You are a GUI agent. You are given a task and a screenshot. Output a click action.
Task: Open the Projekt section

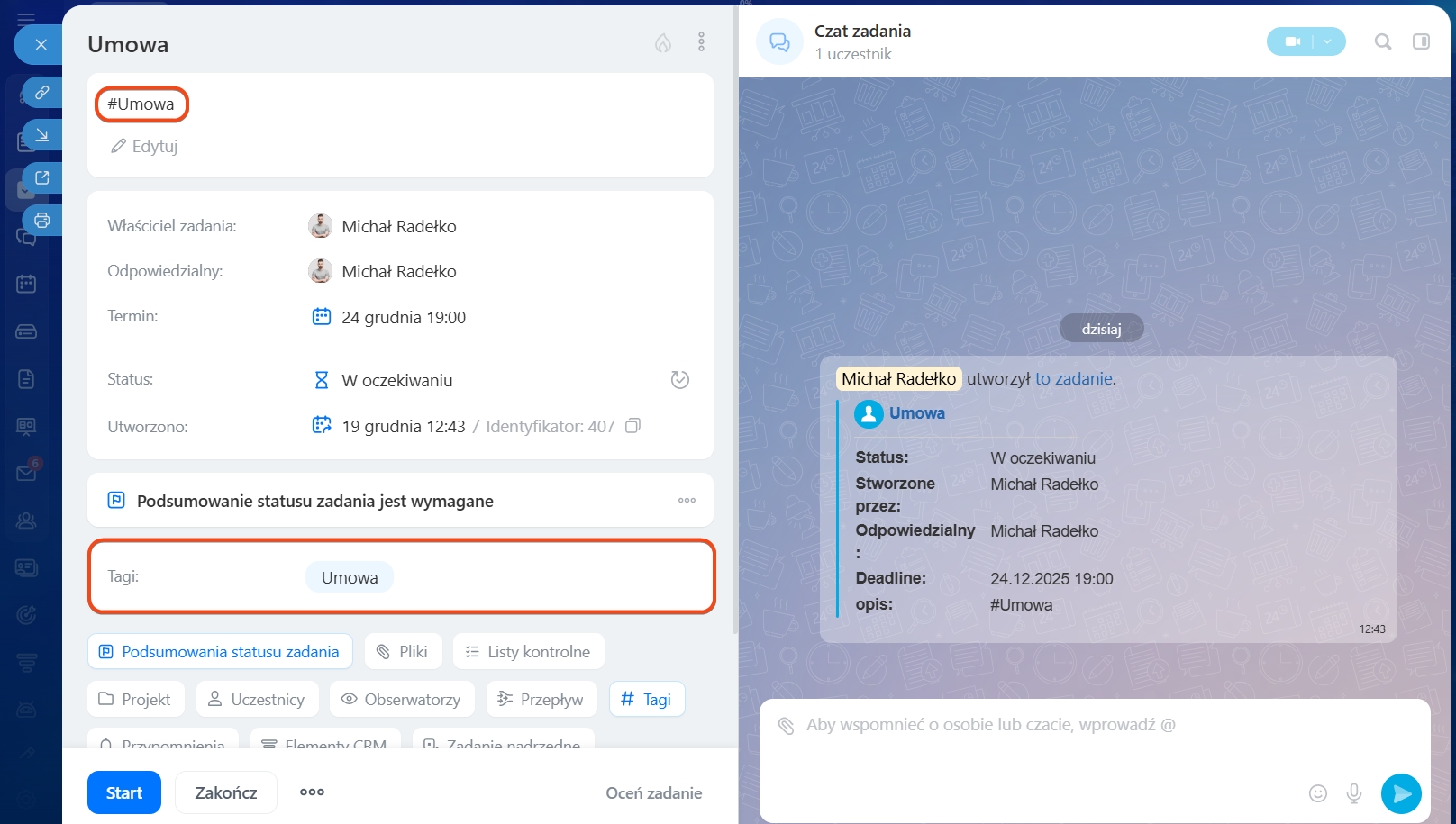click(x=136, y=699)
